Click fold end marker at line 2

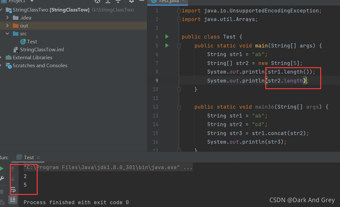pos(179,19)
